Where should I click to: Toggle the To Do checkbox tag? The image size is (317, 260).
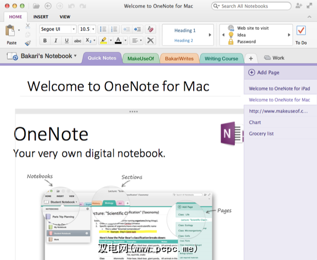[301, 31]
